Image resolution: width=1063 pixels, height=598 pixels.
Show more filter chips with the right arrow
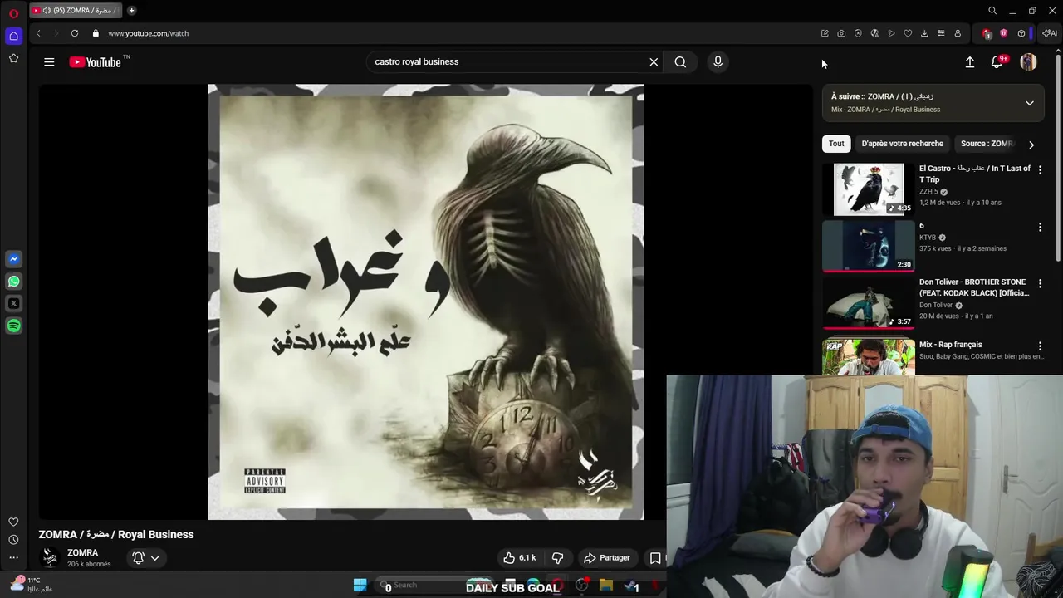coord(1031,145)
